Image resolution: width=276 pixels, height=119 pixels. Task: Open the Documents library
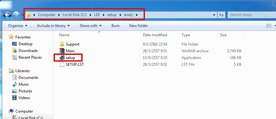tap(28, 78)
